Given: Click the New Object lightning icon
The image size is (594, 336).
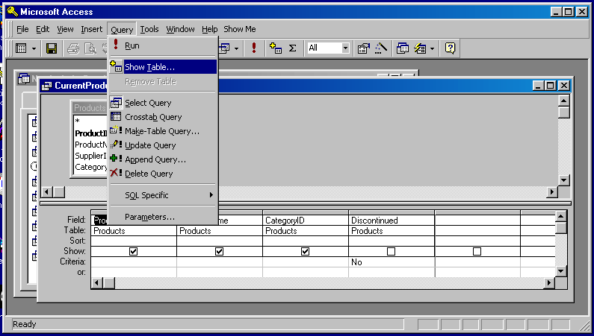Looking at the screenshot, I should (x=420, y=48).
